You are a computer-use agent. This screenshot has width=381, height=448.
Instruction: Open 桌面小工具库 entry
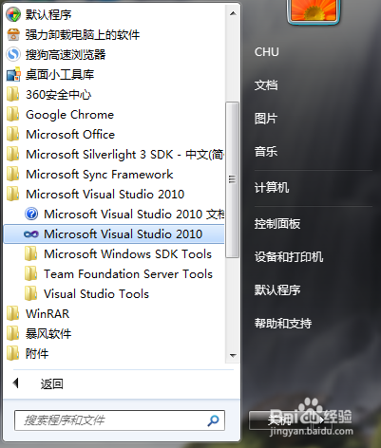coord(60,74)
